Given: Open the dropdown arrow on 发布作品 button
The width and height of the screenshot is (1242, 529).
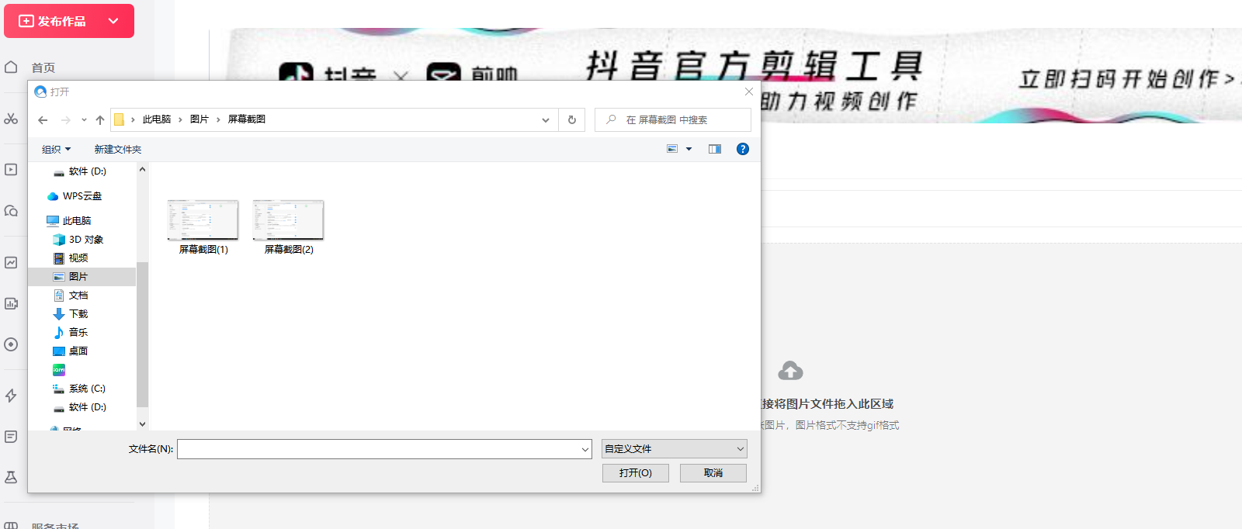Looking at the screenshot, I should [113, 21].
